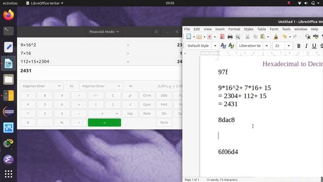
Task: Expand the Save dropdown arrow
Action: click(x=215, y=37)
